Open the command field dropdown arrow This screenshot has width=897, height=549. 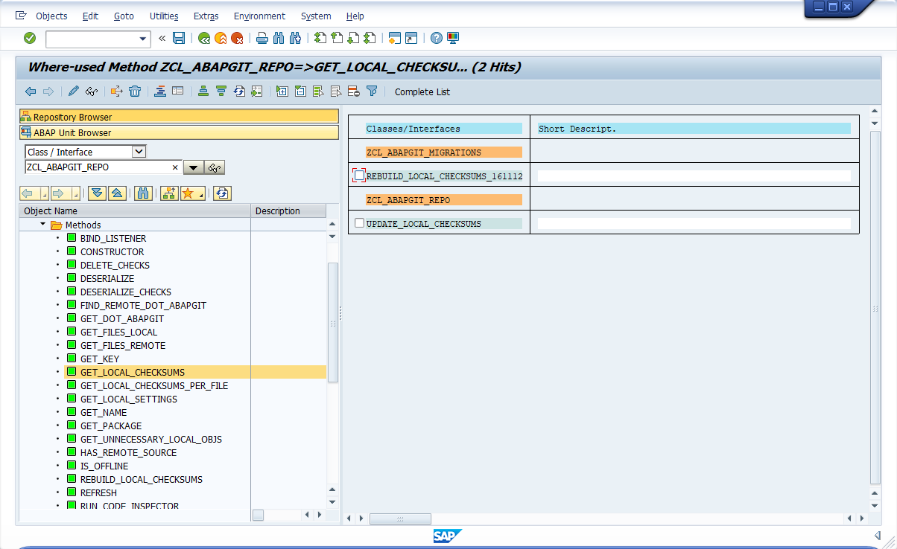[x=143, y=39]
